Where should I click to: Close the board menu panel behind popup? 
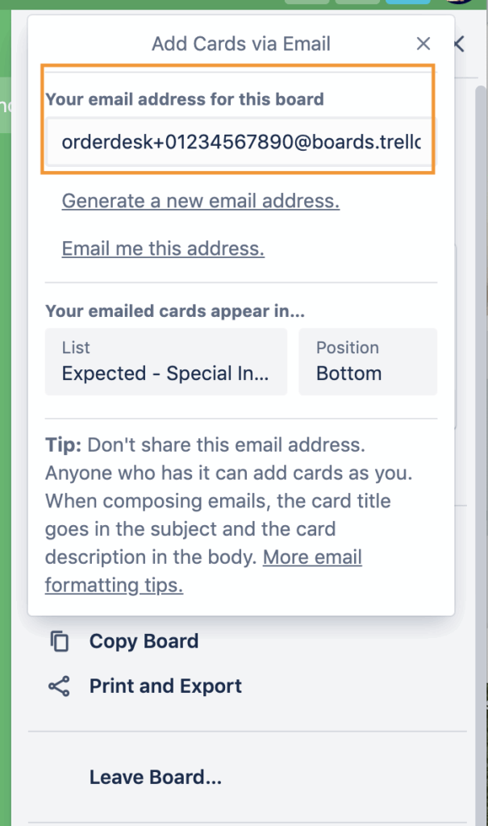(460, 44)
